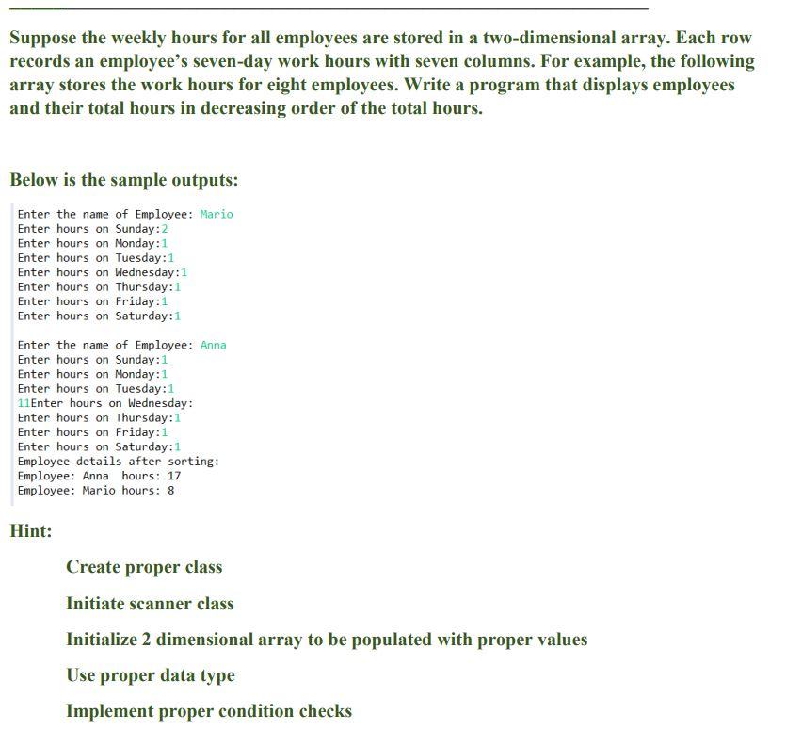Click the 'Employee: Mario hours: 8' output line
786x730 pixels.
tap(96, 490)
